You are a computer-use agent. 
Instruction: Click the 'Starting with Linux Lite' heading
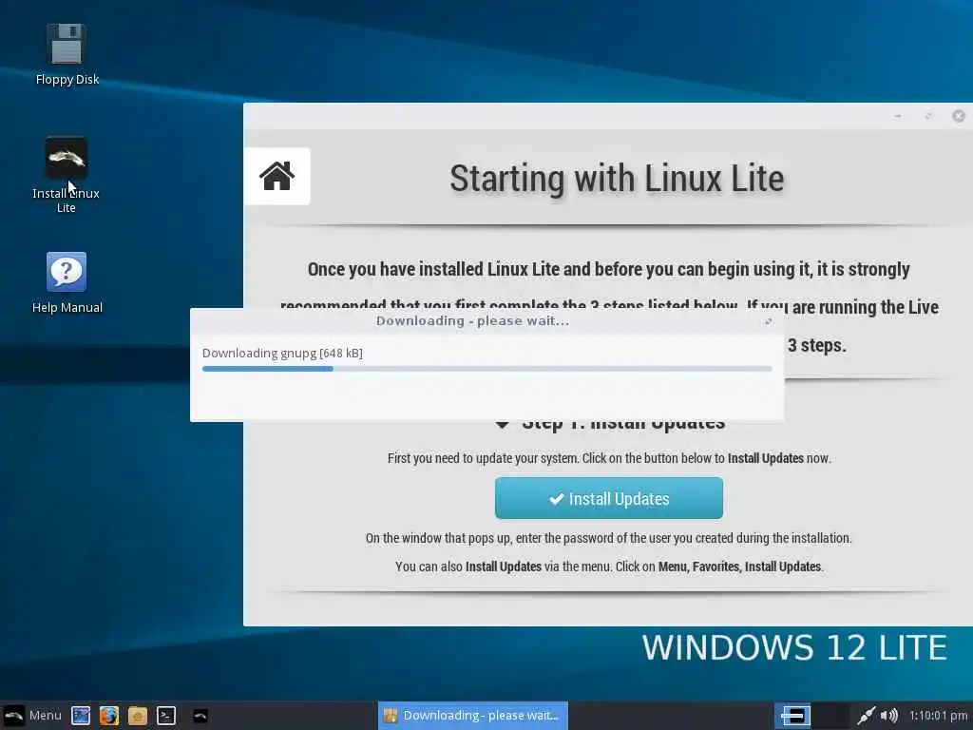617,179
